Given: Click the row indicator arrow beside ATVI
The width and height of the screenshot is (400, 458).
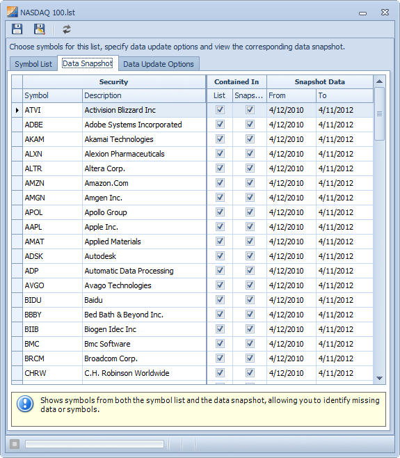Looking at the screenshot, I should [17, 110].
